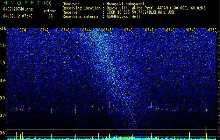Viewport: 220px width, 140px height.
Task: Click the 0749 time marker
Action: (x=191, y=30)
